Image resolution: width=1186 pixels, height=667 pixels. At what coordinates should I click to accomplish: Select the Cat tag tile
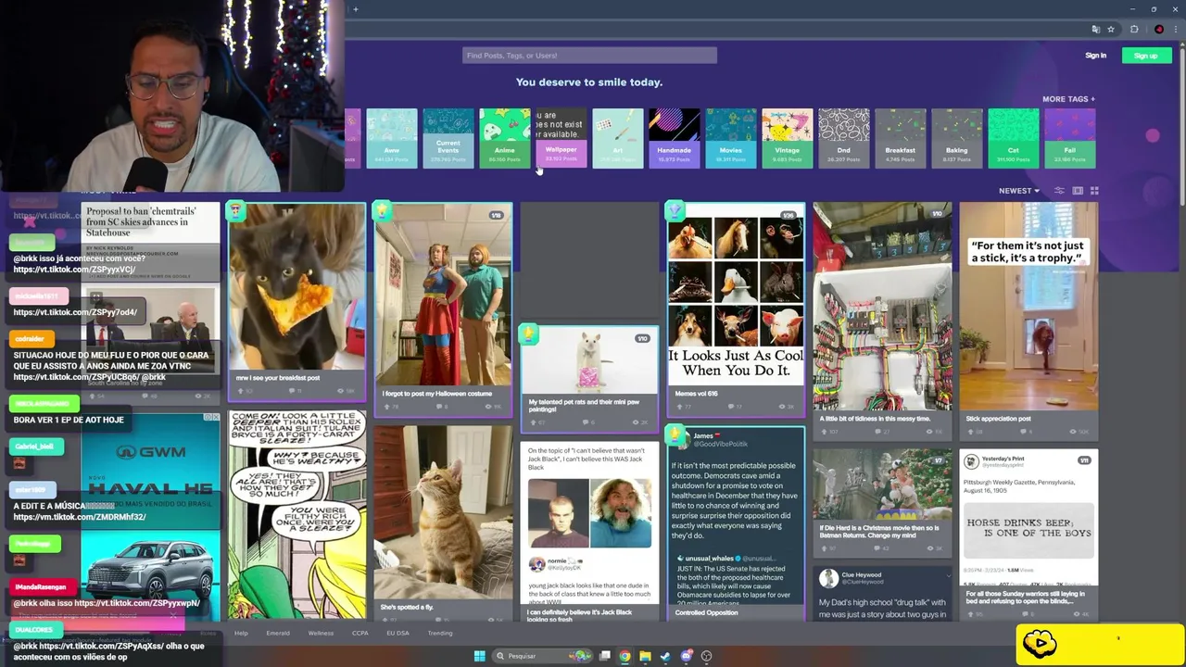(x=1013, y=138)
